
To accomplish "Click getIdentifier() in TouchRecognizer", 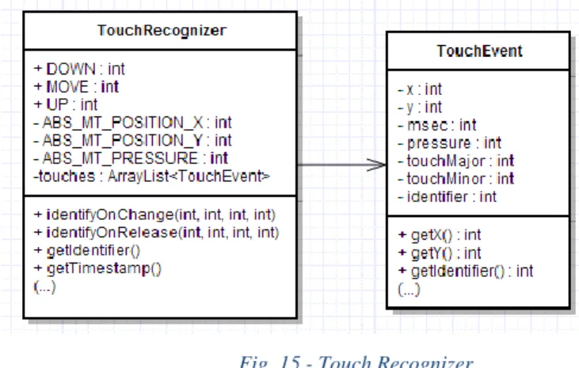I will [87, 251].
